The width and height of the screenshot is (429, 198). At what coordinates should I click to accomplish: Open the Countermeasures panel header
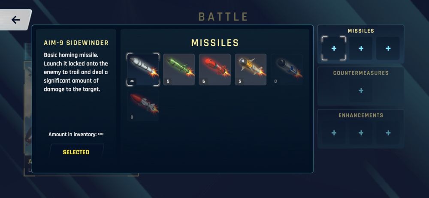point(361,73)
